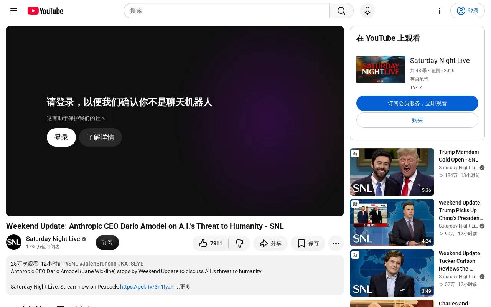This screenshot has height=307, width=491.
Task: Click video title Weekend Update: Anthropic CEO
Action: 145,226
